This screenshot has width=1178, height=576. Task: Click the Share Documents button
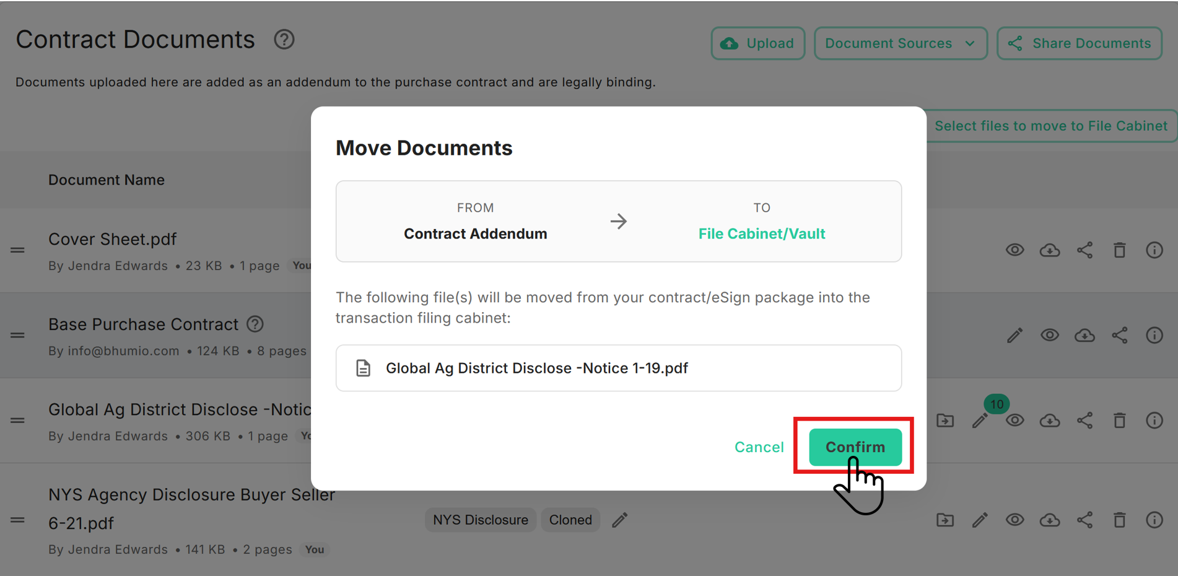click(1080, 43)
